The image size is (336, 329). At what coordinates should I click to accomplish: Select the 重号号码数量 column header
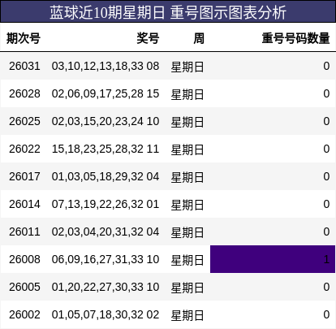point(295,38)
